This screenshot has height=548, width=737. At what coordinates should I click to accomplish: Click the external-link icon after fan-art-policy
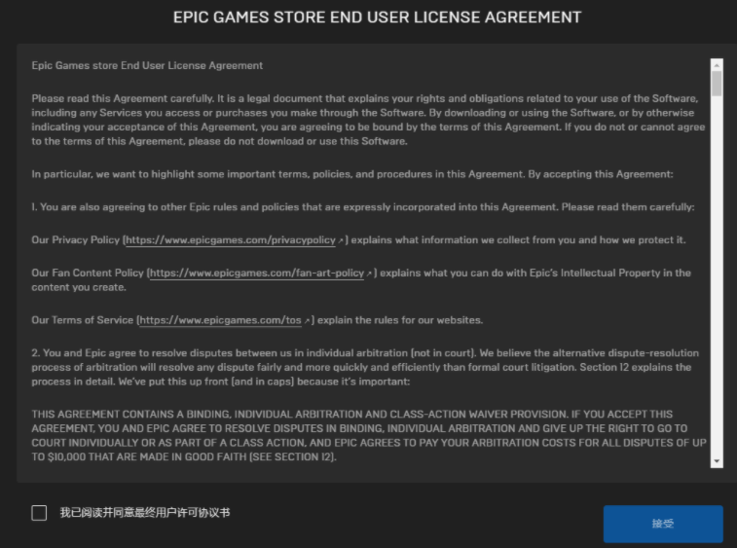pyautogui.click(x=369, y=274)
